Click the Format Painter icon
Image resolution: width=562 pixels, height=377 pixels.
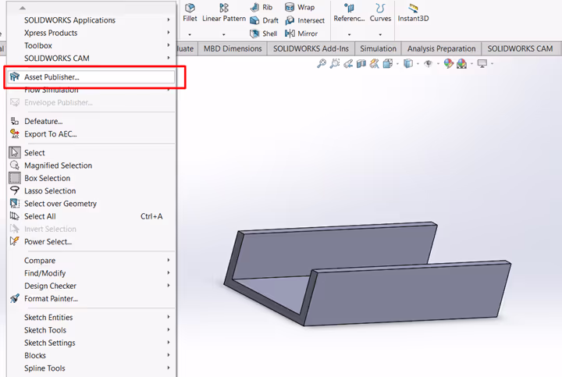point(15,298)
